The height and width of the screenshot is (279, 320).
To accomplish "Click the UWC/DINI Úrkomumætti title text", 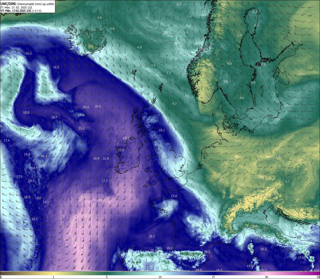I will click(27, 4).
